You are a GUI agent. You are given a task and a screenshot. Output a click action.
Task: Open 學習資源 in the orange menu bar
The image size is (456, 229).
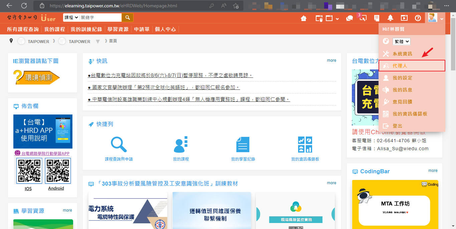coord(118,29)
